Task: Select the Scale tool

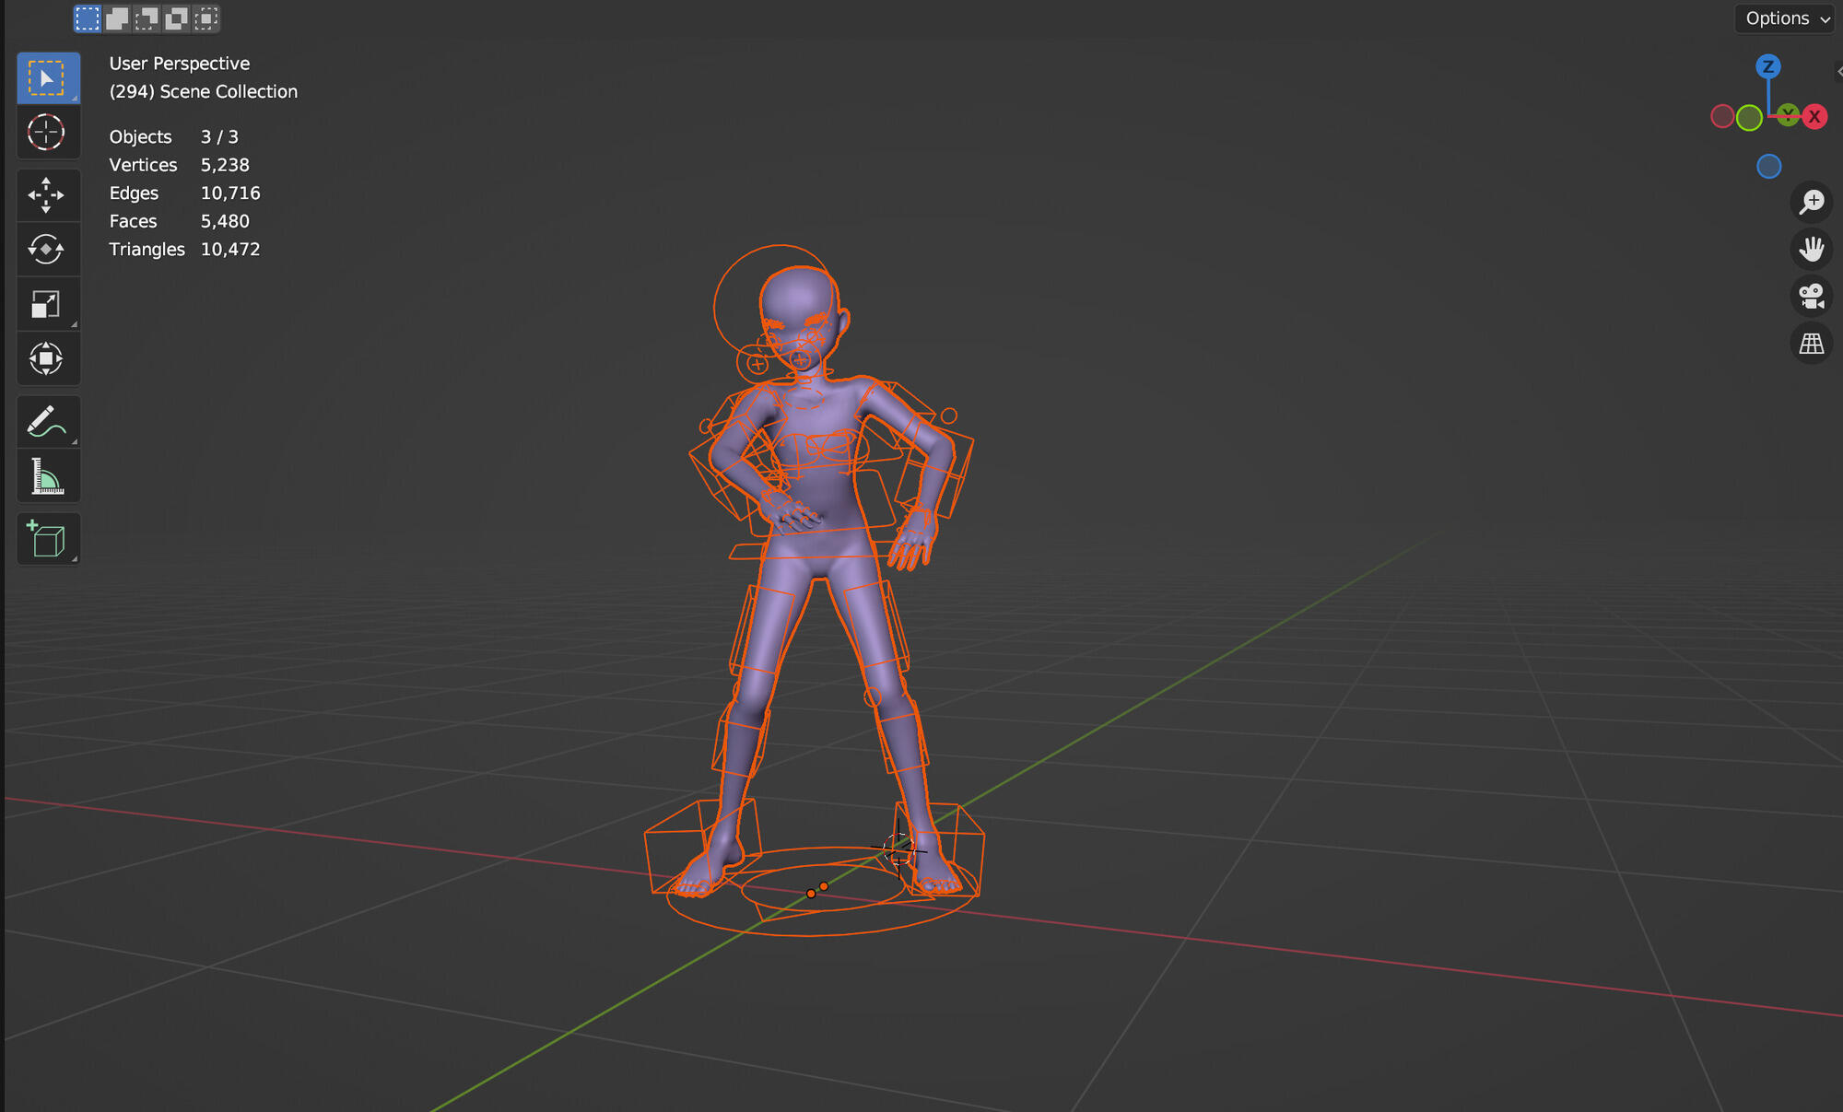Action: (x=48, y=304)
